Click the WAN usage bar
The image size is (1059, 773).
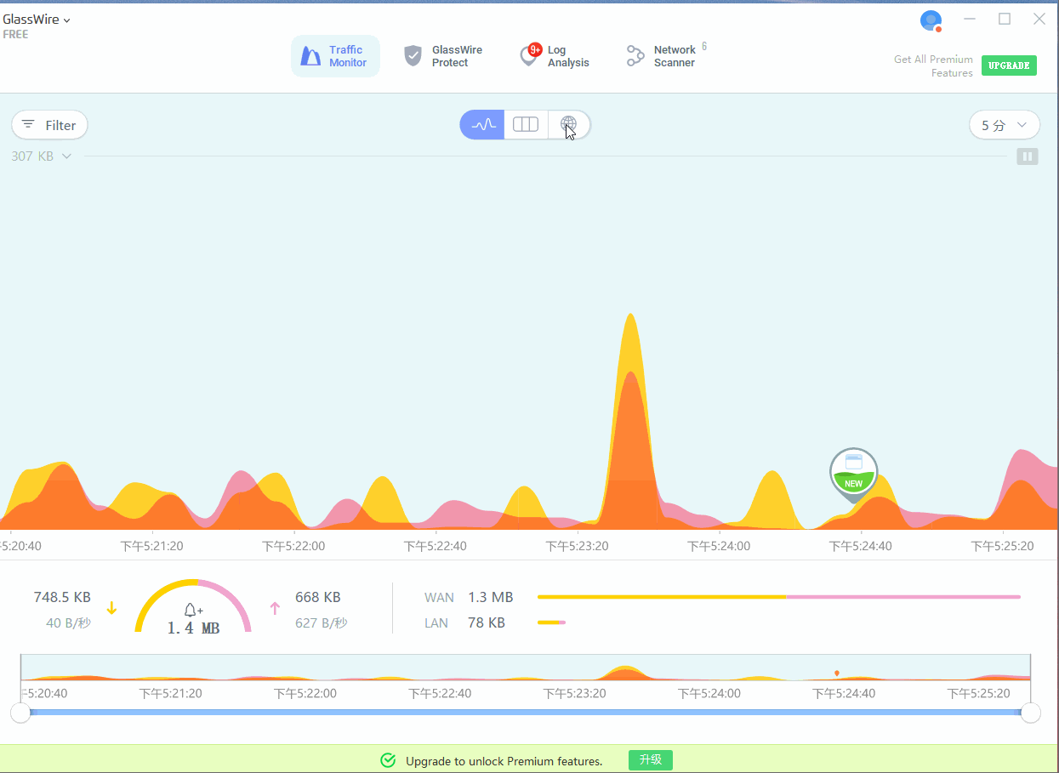pos(778,597)
